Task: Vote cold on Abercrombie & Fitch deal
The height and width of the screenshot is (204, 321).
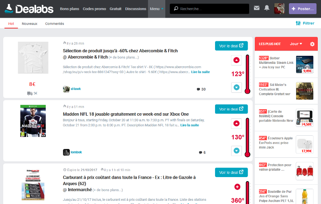Action: (236, 88)
